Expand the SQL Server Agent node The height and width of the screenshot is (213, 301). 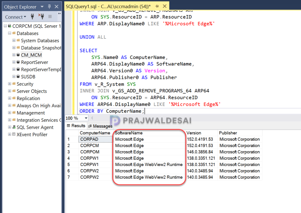point(10,127)
